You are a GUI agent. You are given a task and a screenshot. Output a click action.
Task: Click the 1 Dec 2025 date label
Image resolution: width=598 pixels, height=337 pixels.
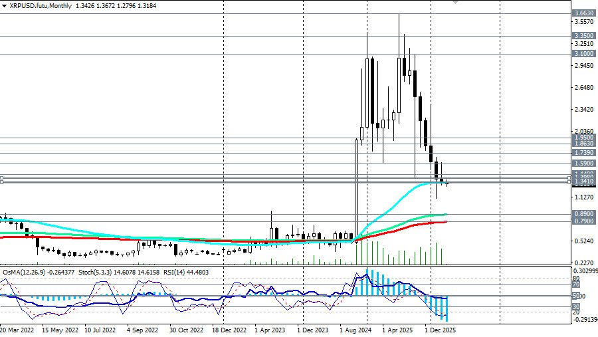point(439,329)
